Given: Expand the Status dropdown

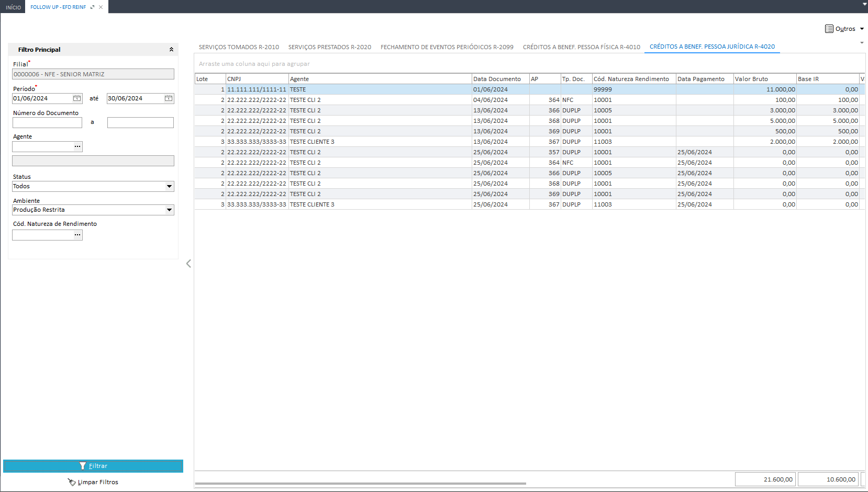Looking at the screenshot, I should [x=169, y=186].
